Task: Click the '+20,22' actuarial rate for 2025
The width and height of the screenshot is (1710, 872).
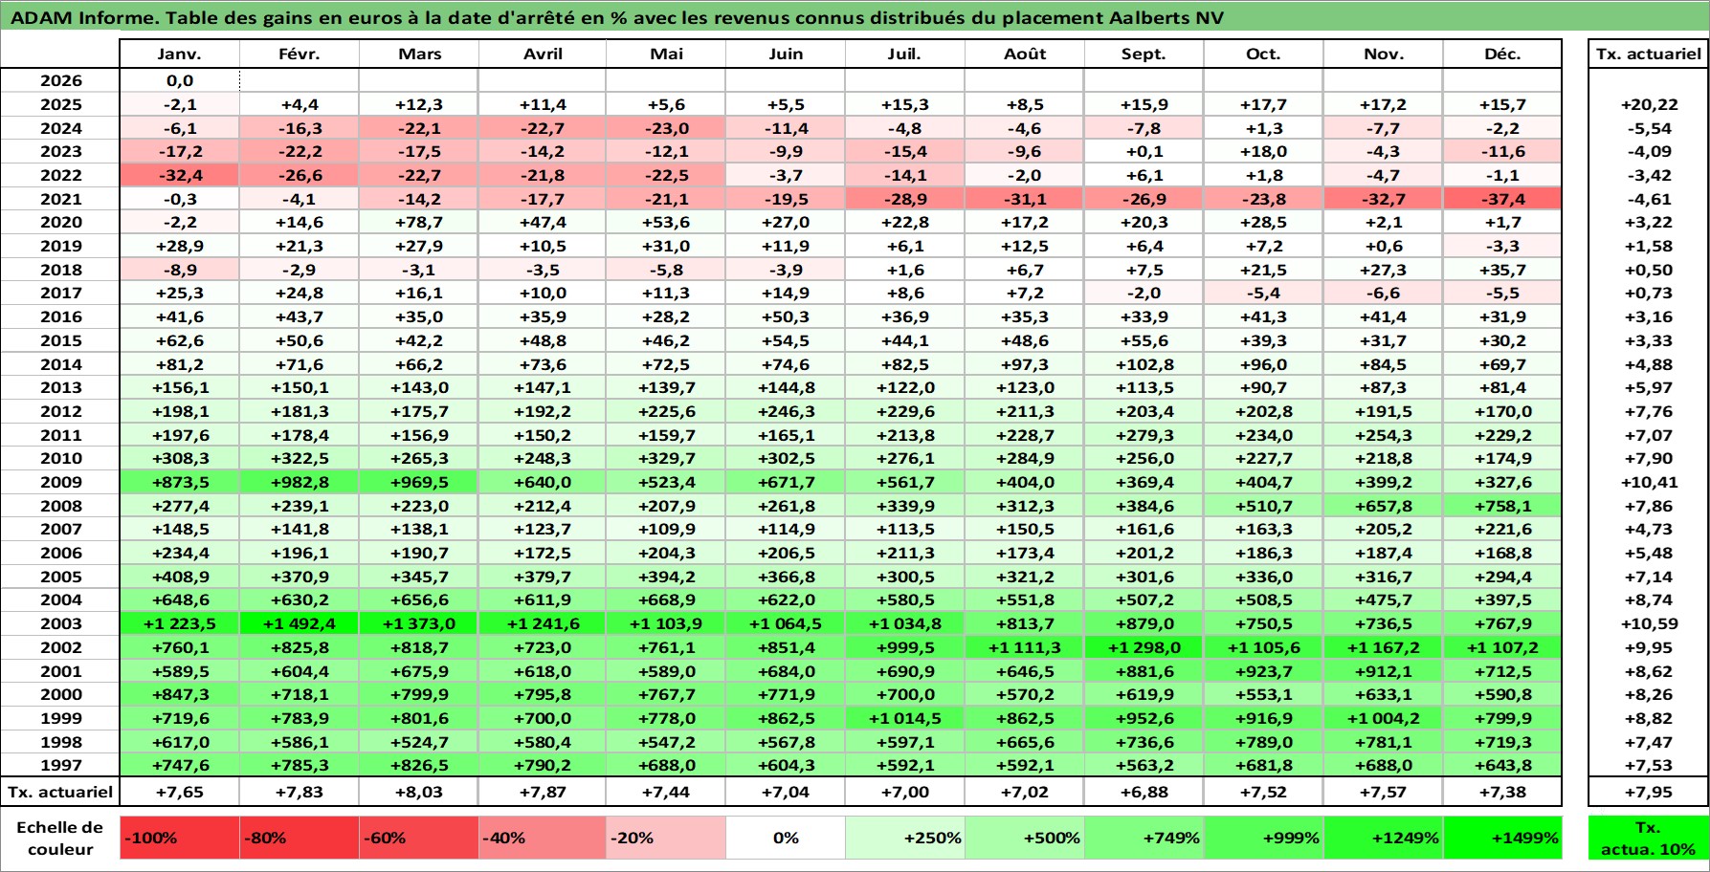Action: [1648, 104]
